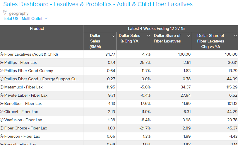This screenshot has height=145, width=238.
Task: Collapse the Phillips - Fiber Lax row
Action: [2, 63]
